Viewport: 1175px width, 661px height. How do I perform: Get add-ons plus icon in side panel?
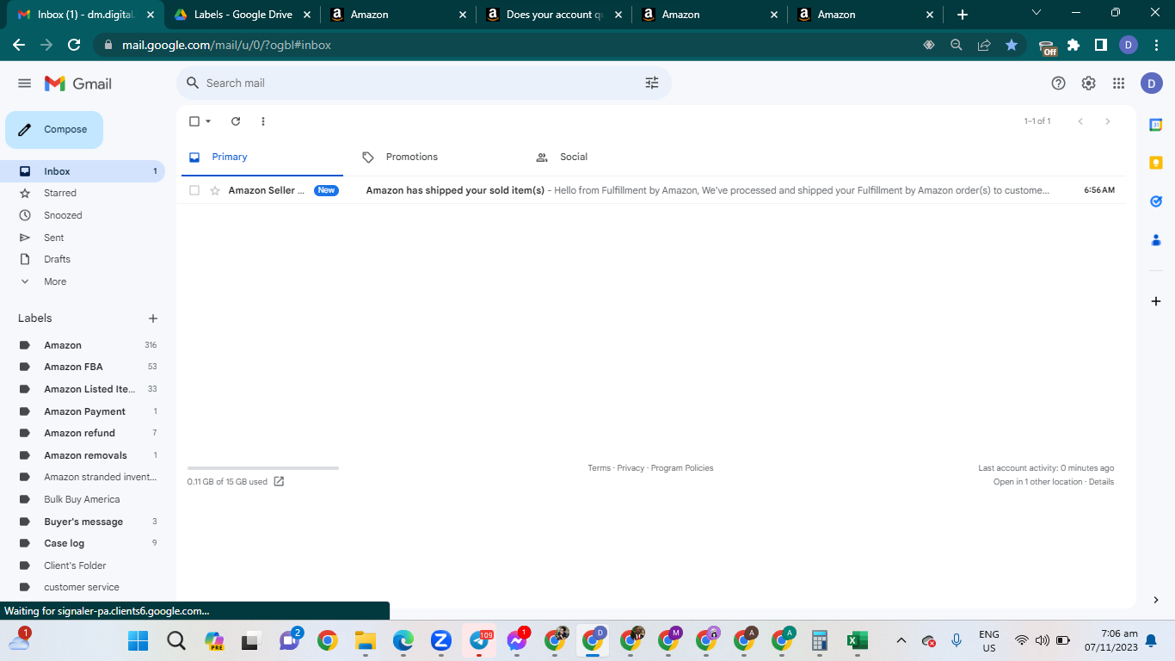[1156, 301]
